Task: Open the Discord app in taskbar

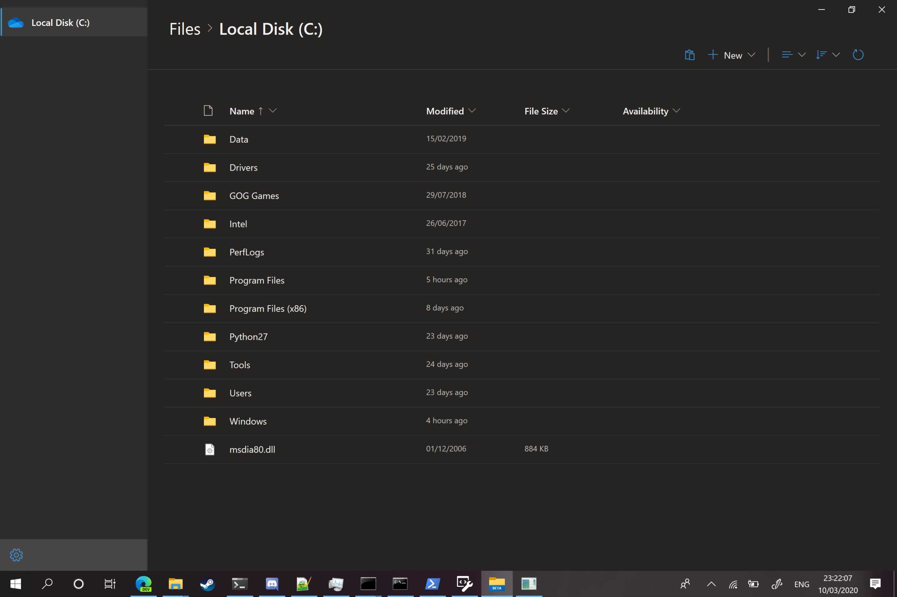Action: tap(272, 583)
